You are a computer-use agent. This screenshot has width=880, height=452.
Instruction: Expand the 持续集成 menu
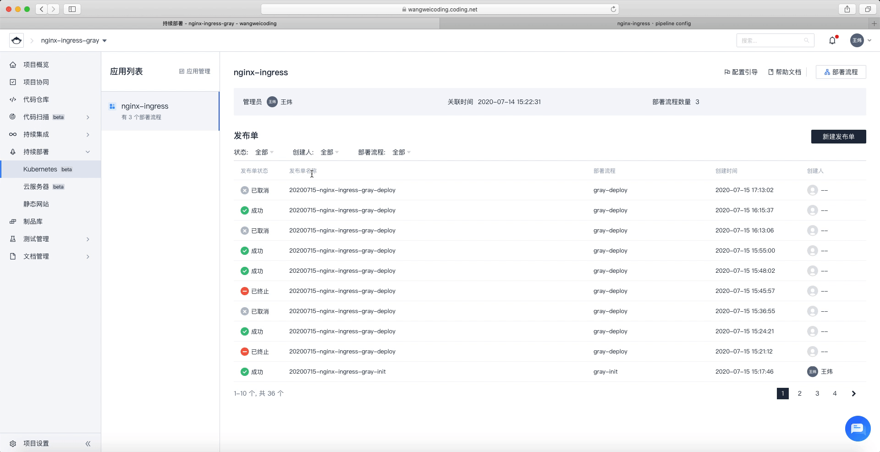click(x=50, y=134)
